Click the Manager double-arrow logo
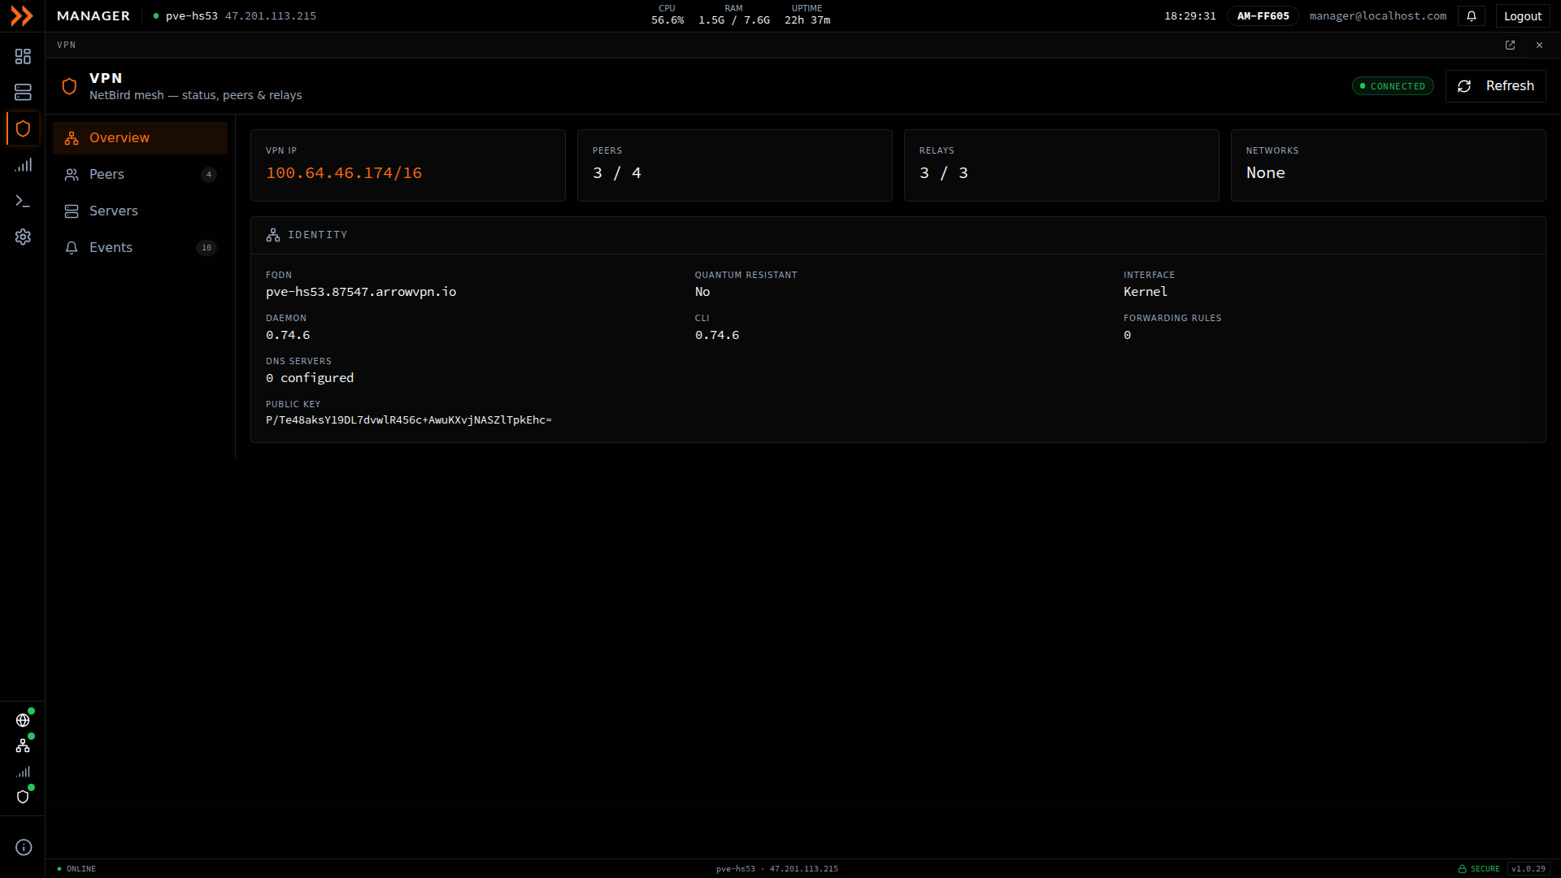 pyautogui.click(x=22, y=16)
